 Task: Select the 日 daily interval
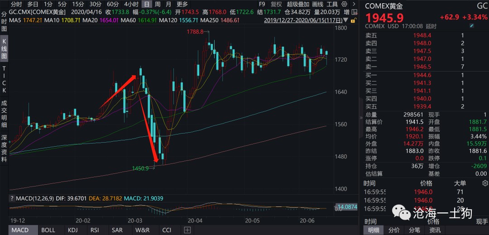(147, 4)
